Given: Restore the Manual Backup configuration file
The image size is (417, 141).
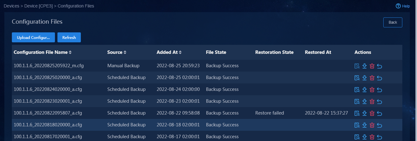Looking at the screenshot, I should click(x=380, y=66).
